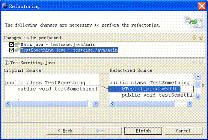This screenshot has width=208, height=140.
Task: Click the grayed previous difference arrow in compare pane
Action: (201, 63)
